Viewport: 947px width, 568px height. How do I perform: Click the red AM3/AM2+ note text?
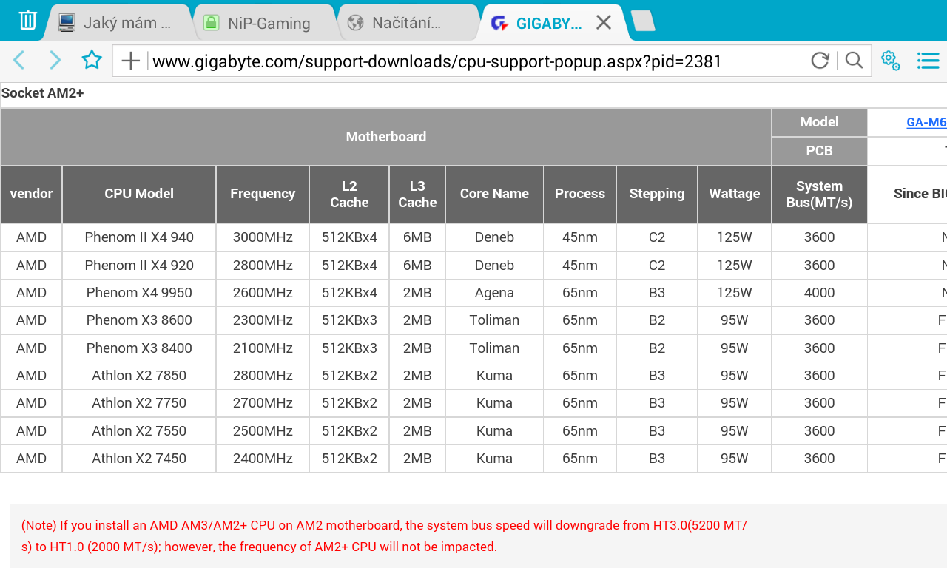pos(384,536)
